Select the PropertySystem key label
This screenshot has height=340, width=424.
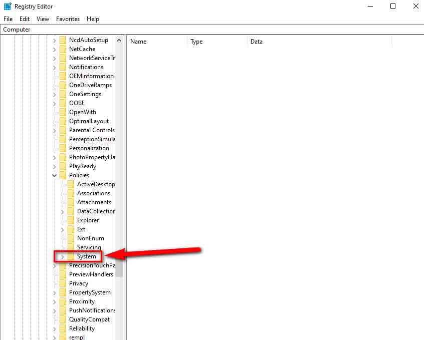(x=90, y=292)
